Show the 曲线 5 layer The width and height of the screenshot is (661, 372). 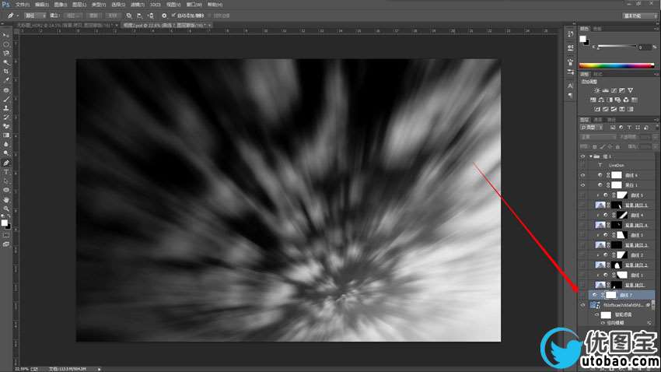[x=582, y=195]
